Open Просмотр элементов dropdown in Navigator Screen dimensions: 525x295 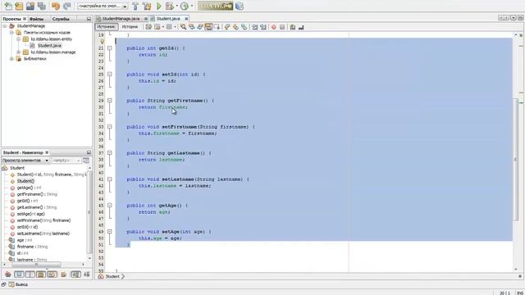coord(25,161)
